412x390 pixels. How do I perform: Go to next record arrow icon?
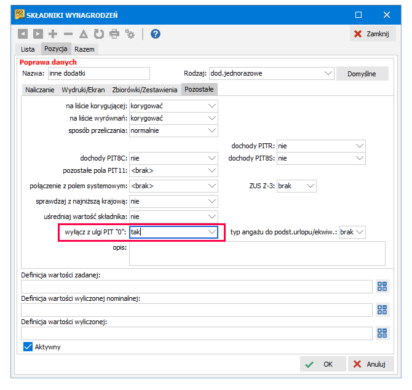coord(38,34)
